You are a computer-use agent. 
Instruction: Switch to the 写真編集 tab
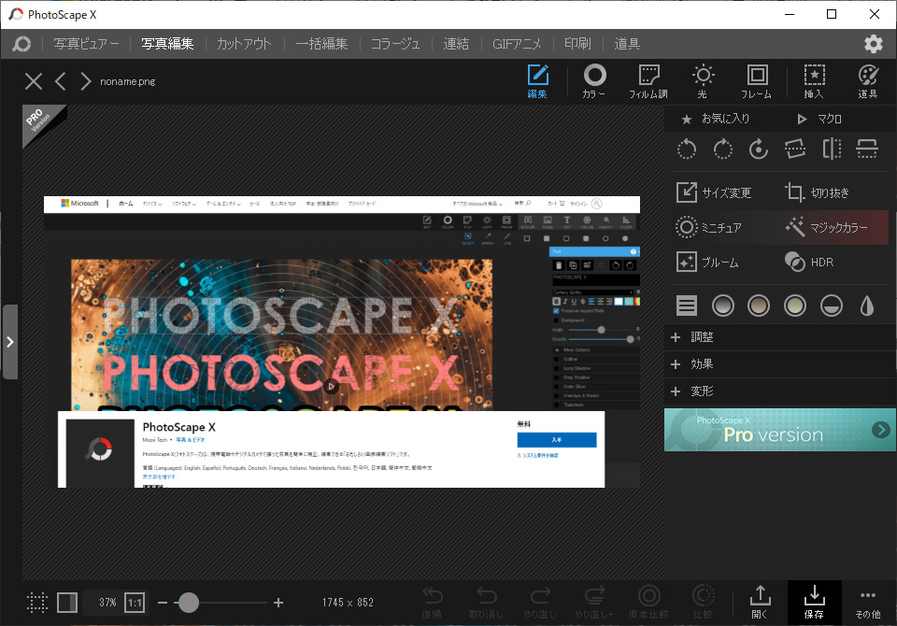click(x=167, y=44)
